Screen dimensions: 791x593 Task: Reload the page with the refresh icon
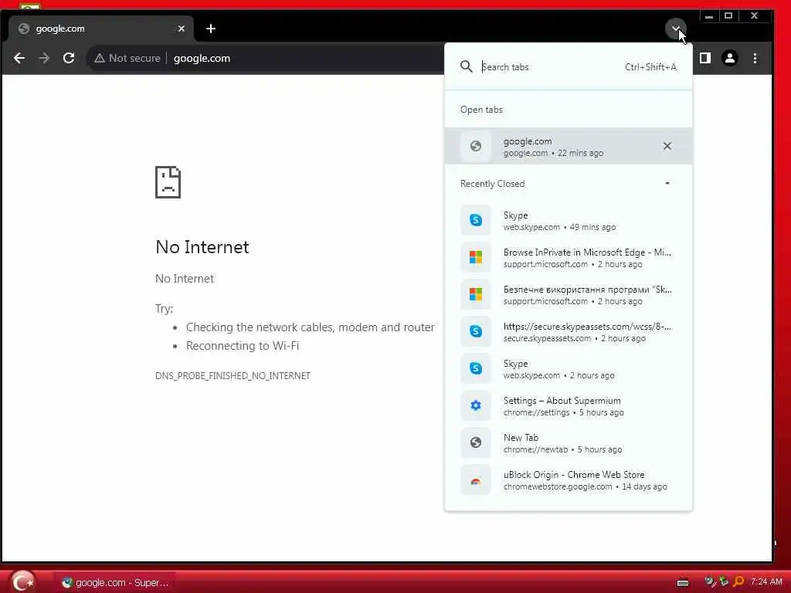[69, 58]
